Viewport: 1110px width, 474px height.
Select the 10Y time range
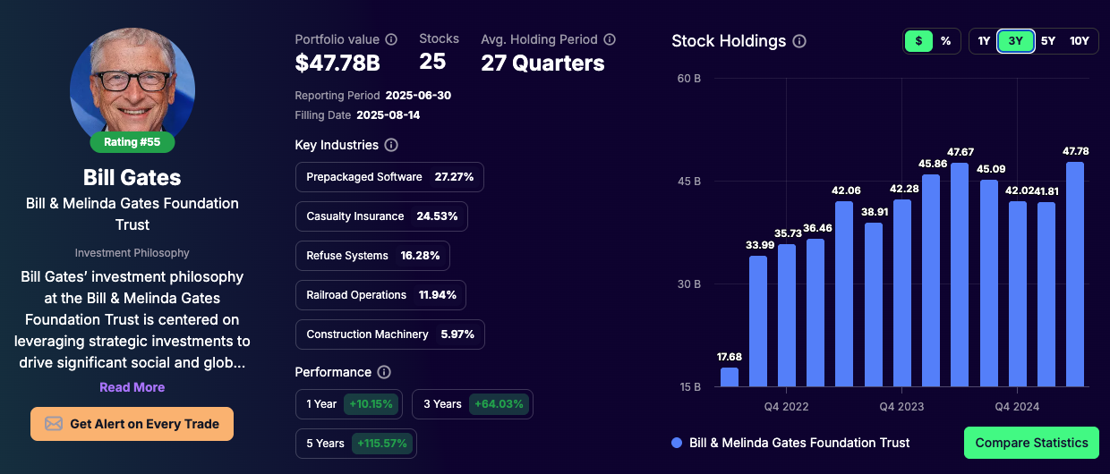pos(1080,41)
